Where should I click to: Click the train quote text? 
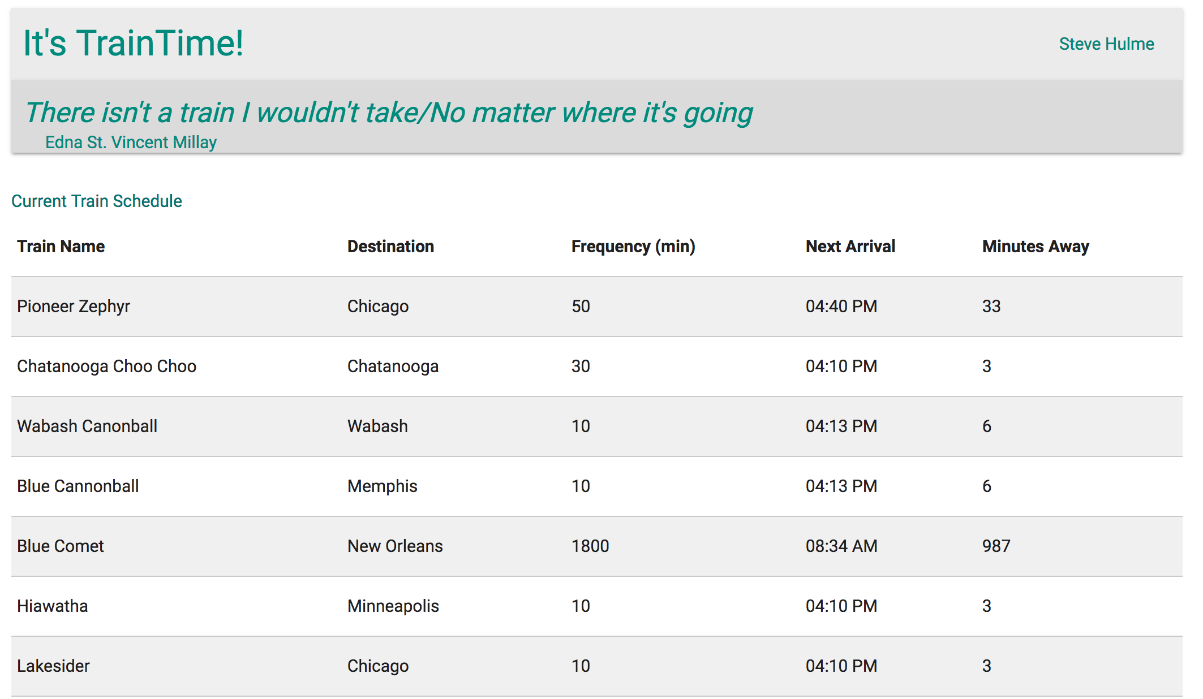[389, 113]
